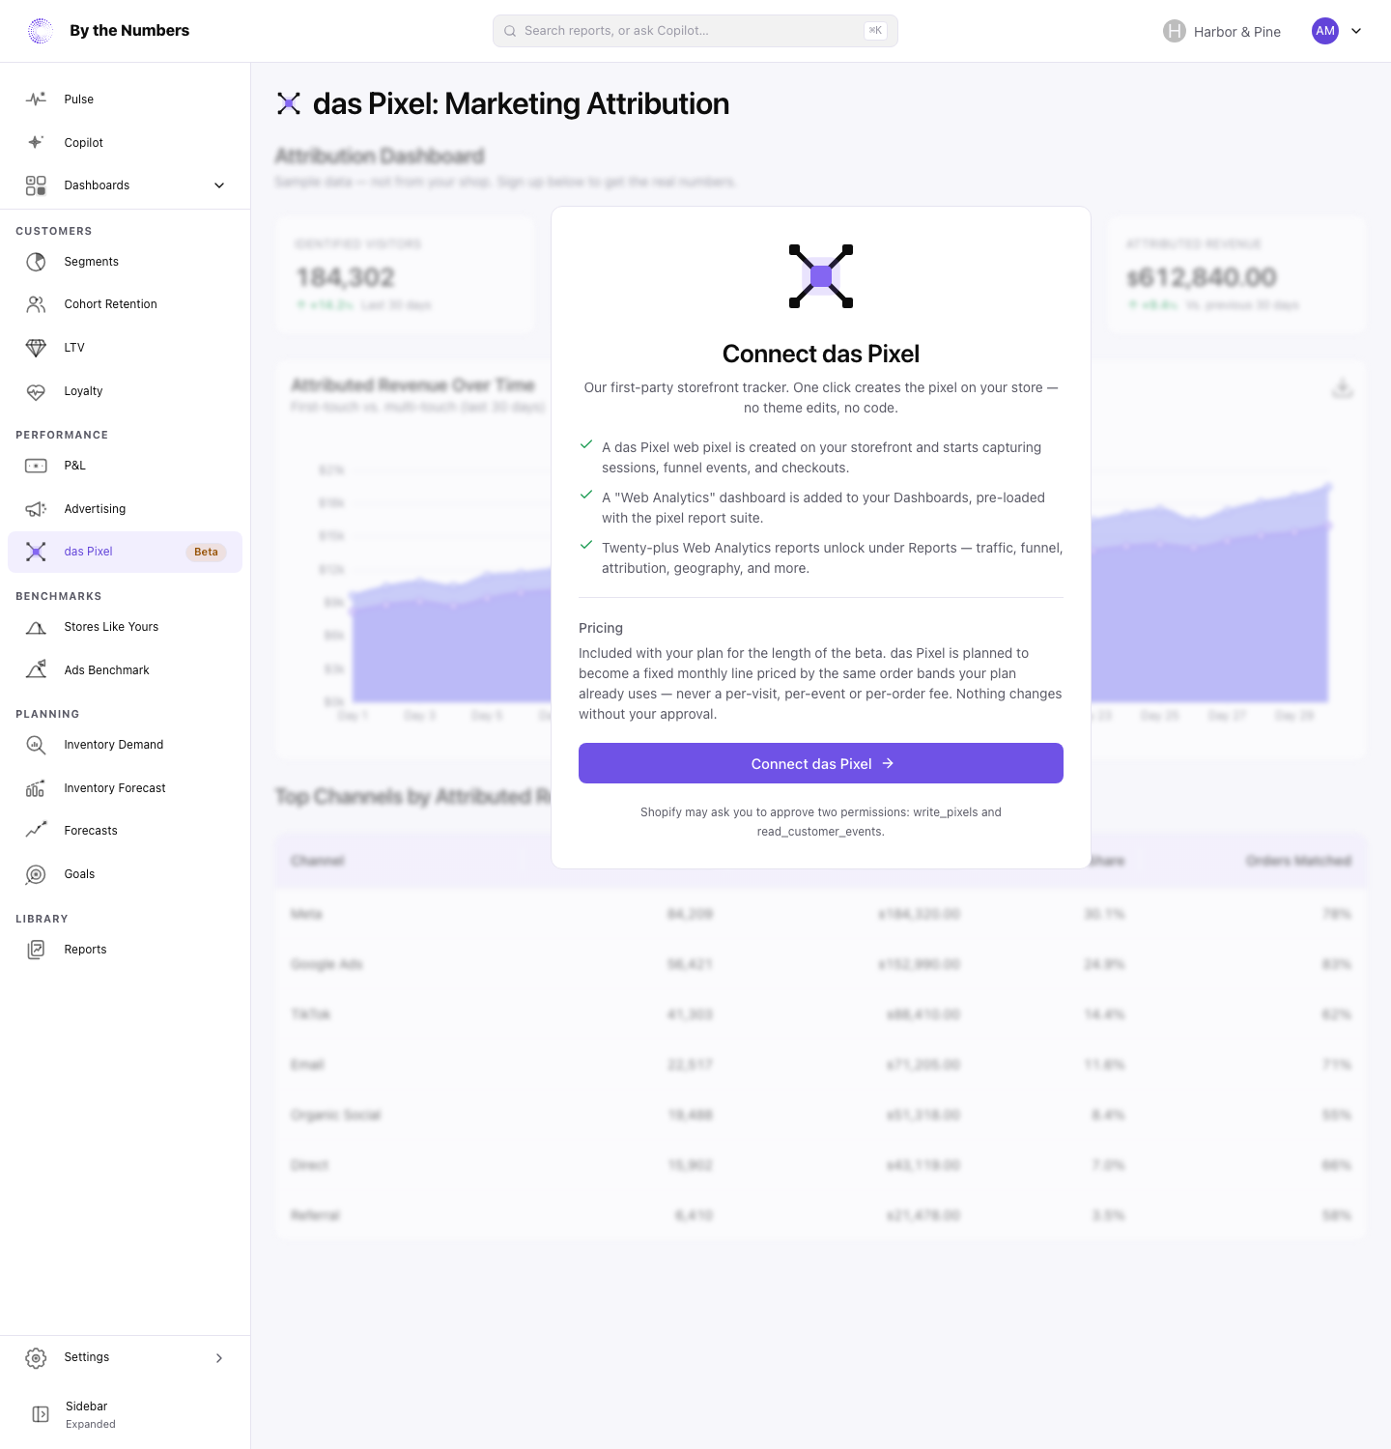
Task: Expand the Dashboards chevron
Action: pyautogui.click(x=219, y=185)
